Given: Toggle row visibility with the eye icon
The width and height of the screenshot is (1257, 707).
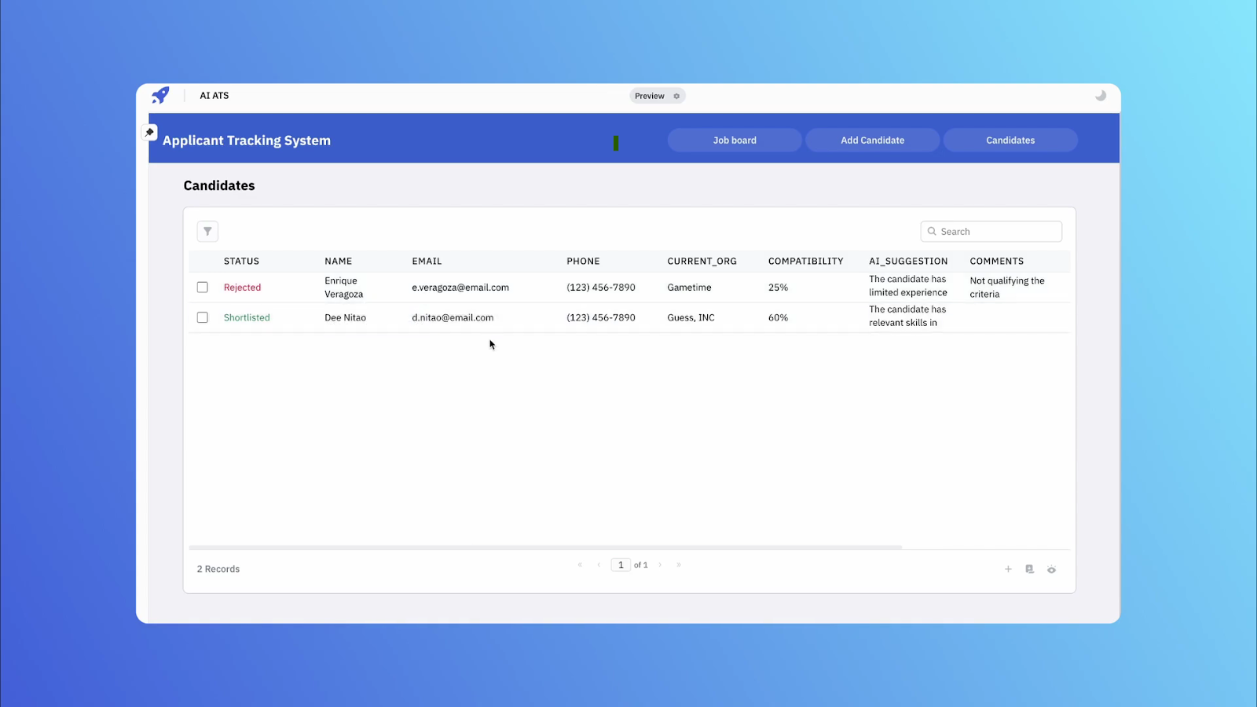Looking at the screenshot, I should (x=1052, y=569).
